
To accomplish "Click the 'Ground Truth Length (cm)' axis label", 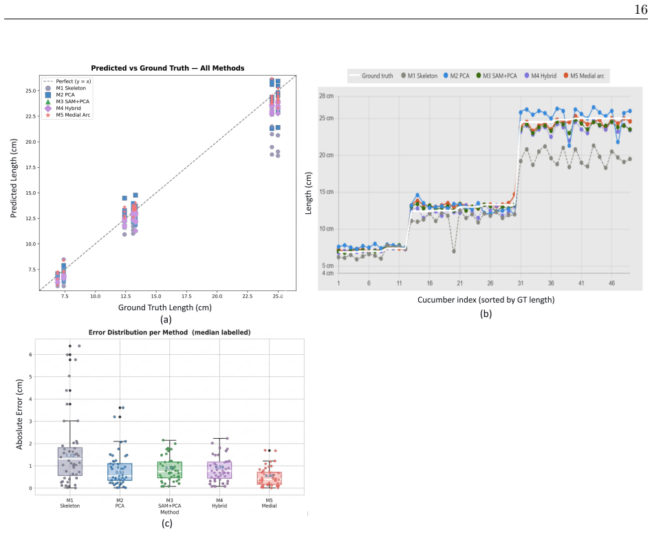I will [x=164, y=307].
